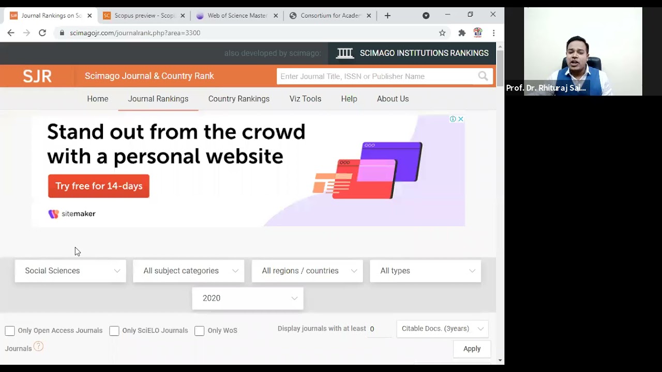Click the site padlock icon in address bar
The width and height of the screenshot is (662, 372).
pyautogui.click(x=62, y=33)
